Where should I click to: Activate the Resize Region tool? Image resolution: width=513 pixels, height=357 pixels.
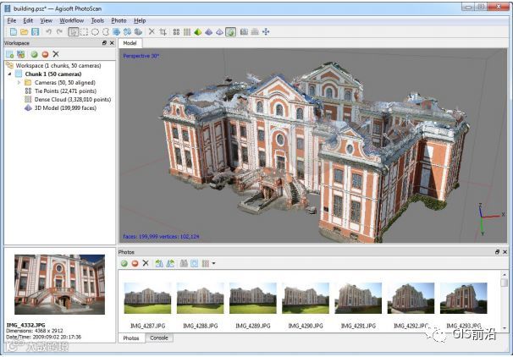[x=116, y=31]
